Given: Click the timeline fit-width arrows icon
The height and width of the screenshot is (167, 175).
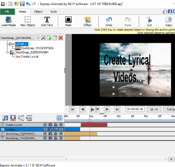Looking at the screenshot, I should tap(29, 118).
